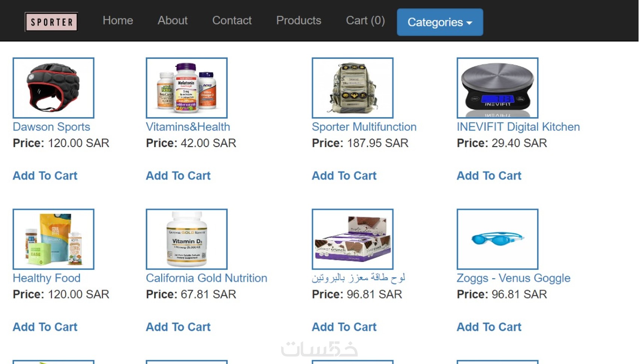Select the Sporter backpack thumbnail
The image size is (639, 364).
coord(352,88)
